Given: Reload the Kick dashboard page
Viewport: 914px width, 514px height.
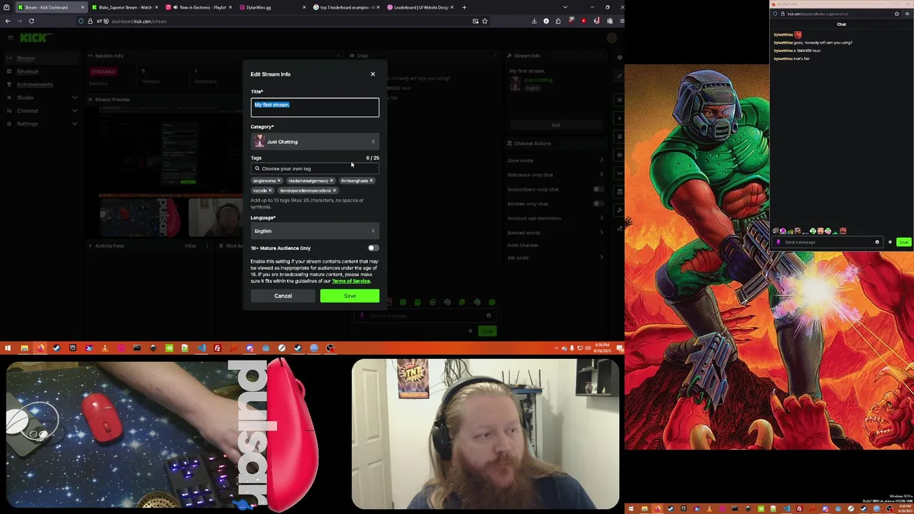Looking at the screenshot, I should [x=31, y=21].
